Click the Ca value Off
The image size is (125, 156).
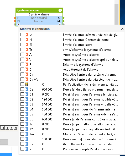click(44, 144)
